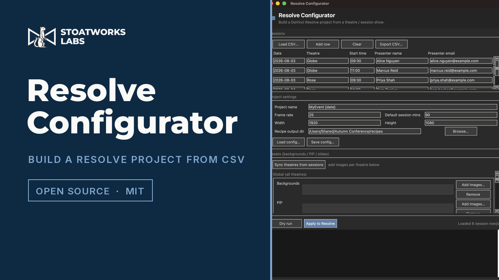This screenshot has width=499, height=280.
Task: Click Export CSV... button
Action: pyautogui.click(x=391, y=44)
